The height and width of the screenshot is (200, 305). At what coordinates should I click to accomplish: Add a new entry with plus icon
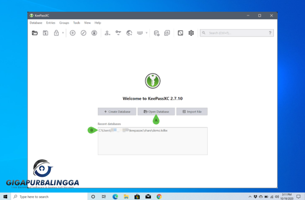click(x=73, y=33)
